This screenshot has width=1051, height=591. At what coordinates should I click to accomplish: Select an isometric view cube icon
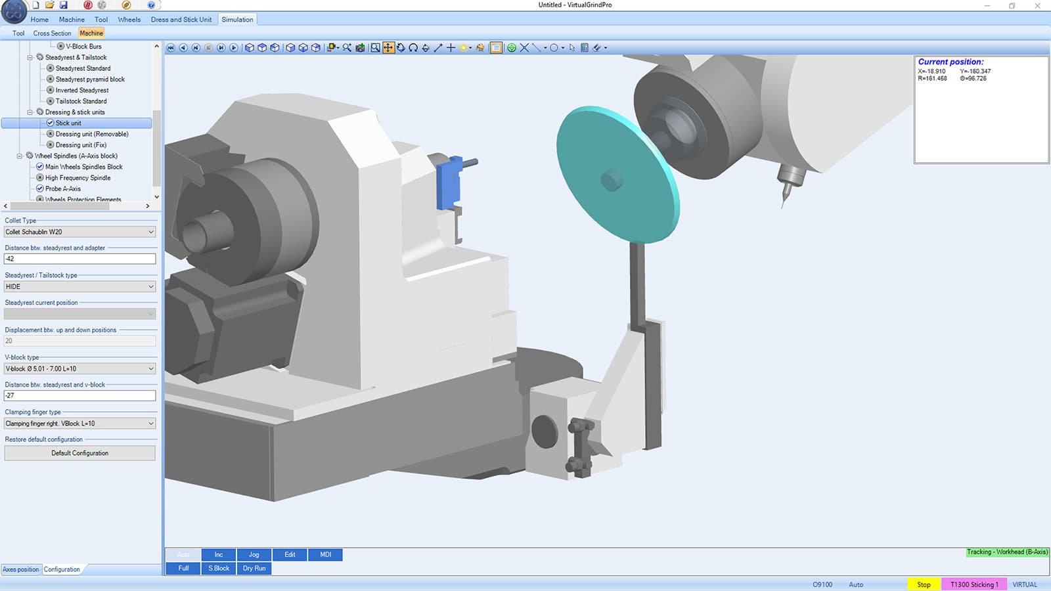point(250,47)
